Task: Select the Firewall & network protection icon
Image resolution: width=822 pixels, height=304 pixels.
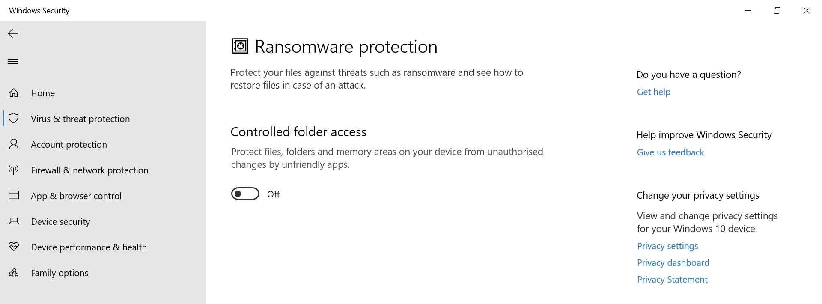Action: 13,170
